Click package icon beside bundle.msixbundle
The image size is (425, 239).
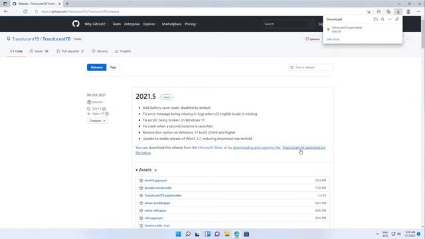tap(141, 188)
